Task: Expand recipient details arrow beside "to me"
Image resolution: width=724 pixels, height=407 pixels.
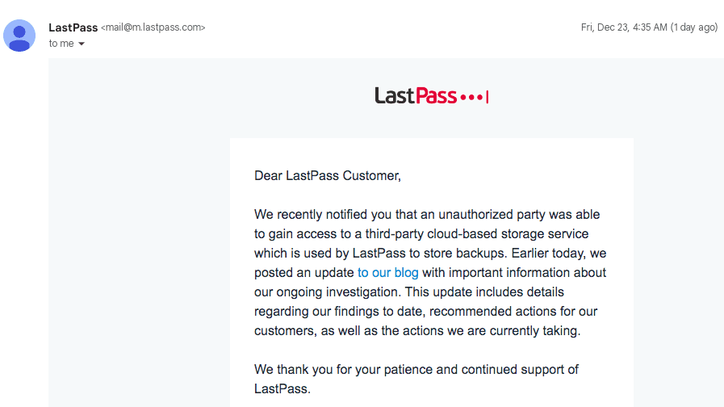Action: coord(82,44)
